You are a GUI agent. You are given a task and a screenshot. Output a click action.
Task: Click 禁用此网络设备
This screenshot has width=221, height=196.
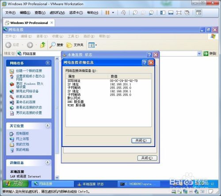click(27, 91)
